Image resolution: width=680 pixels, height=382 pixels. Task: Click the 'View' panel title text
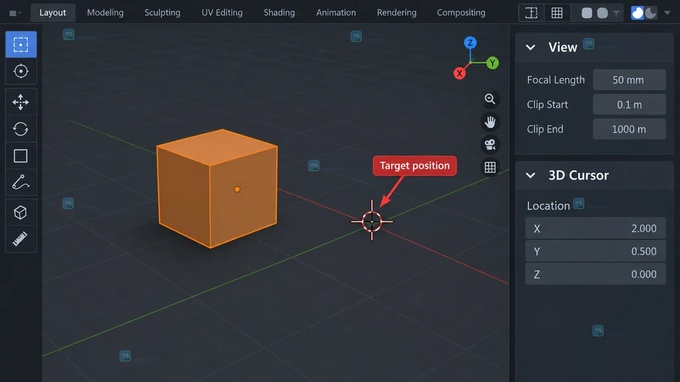(x=562, y=47)
